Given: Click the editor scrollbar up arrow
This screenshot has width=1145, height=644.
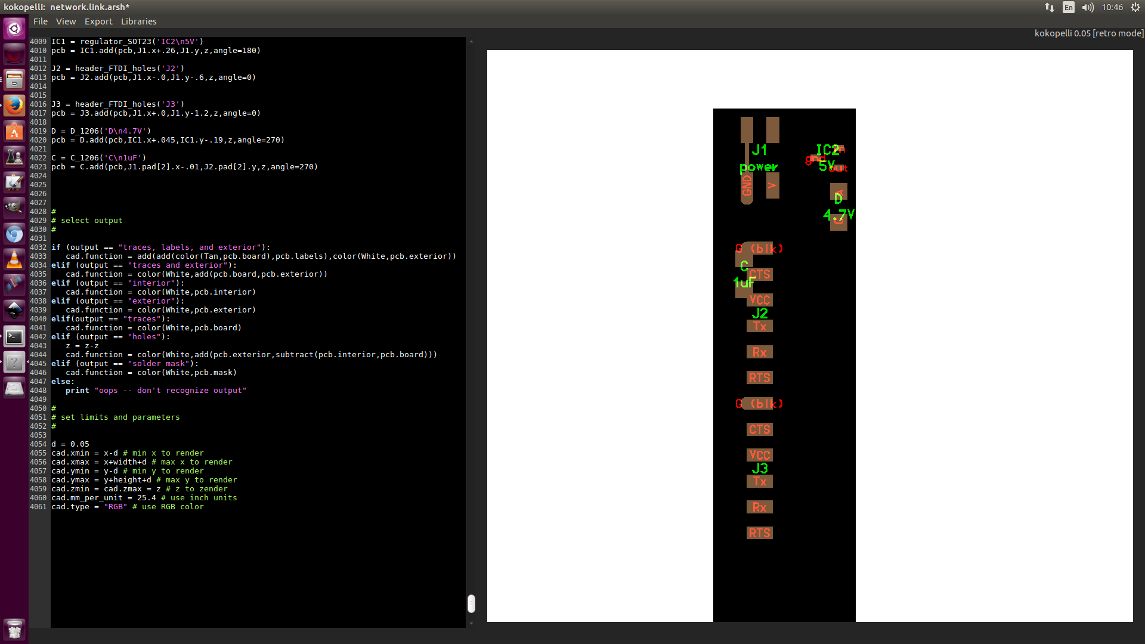Looking at the screenshot, I should pyautogui.click(x=471, y=42).
